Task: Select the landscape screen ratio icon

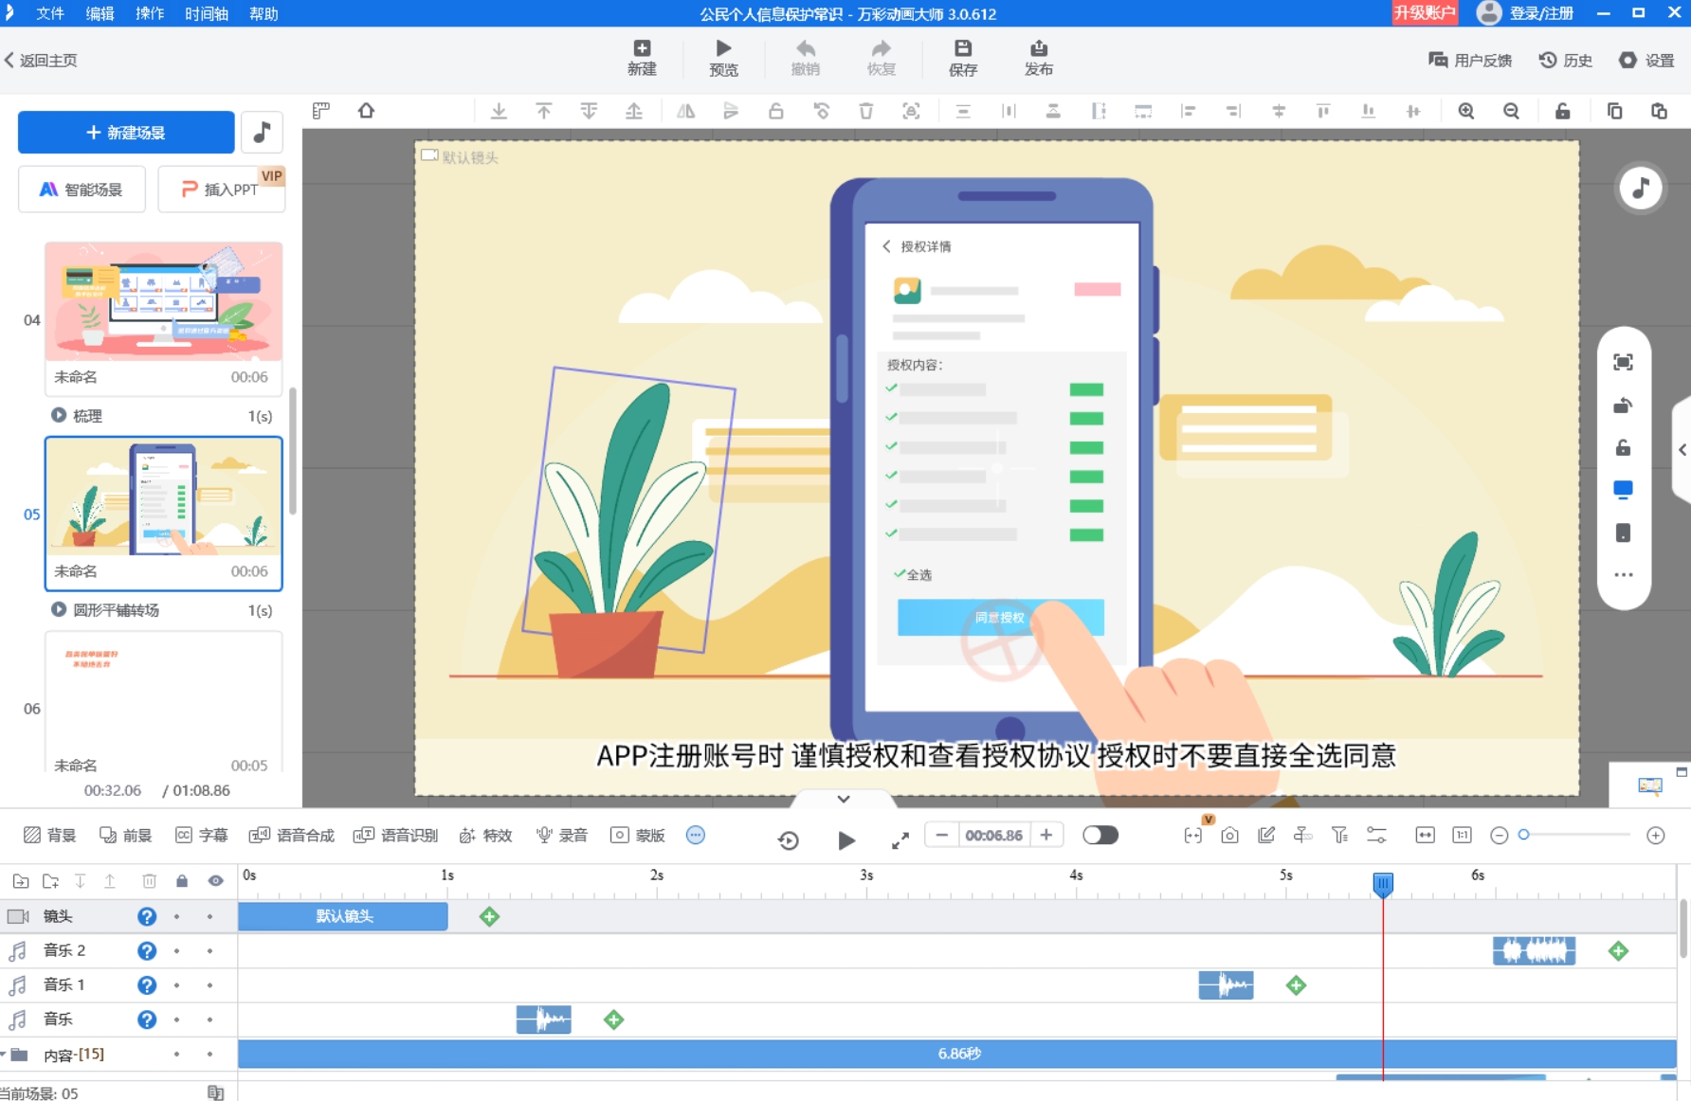Action: [1623, 490]
